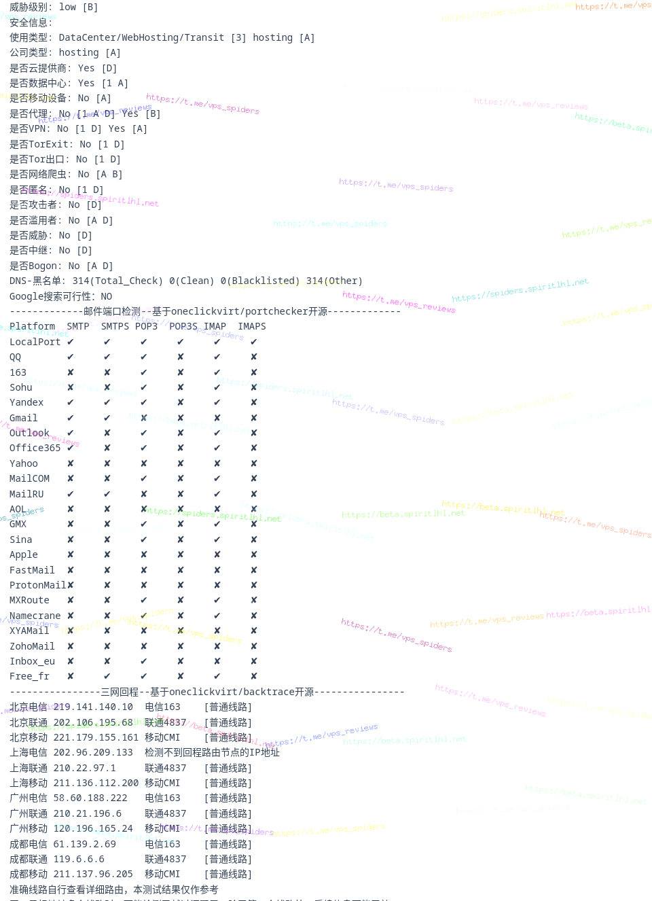Select the "是否Tor出口: No [1 D]" line

65,159
